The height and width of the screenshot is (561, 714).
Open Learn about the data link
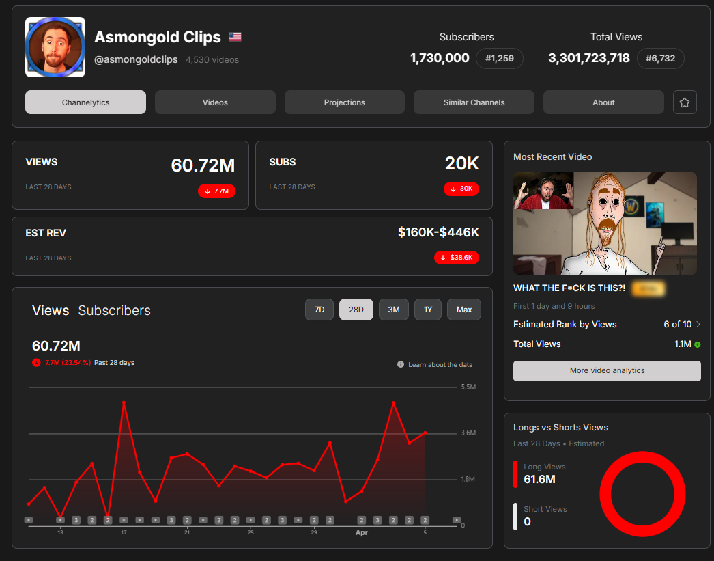(440, 365)
